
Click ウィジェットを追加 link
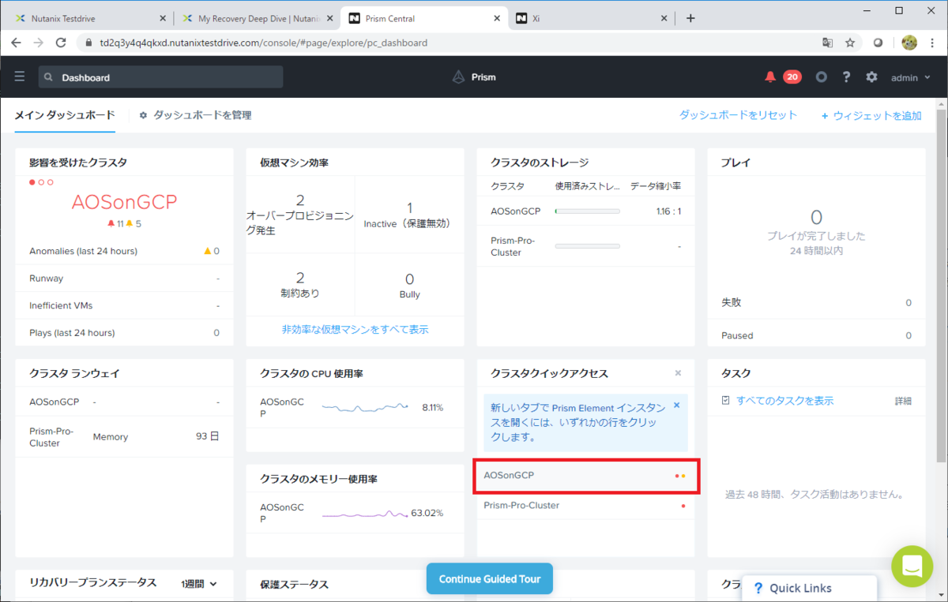pos(871,116)
